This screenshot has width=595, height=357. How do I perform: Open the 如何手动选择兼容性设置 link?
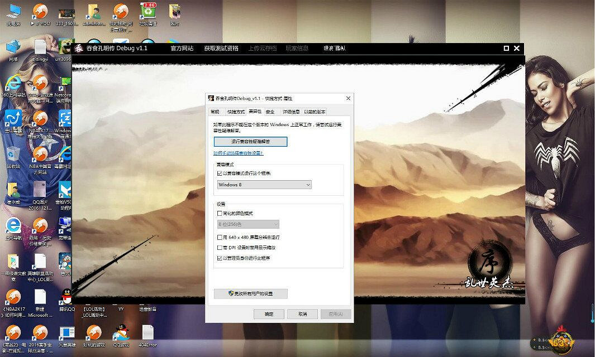pos(238,153)
